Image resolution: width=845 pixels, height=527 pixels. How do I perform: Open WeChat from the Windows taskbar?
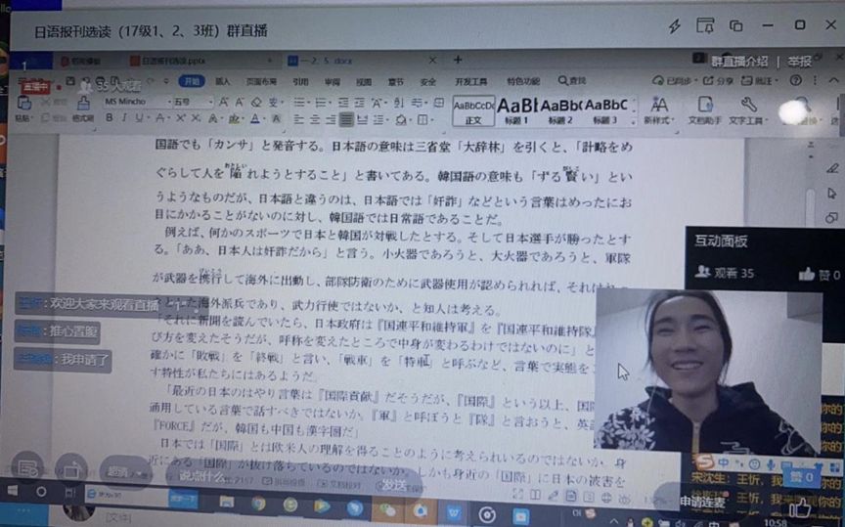(x=387, y=508)
